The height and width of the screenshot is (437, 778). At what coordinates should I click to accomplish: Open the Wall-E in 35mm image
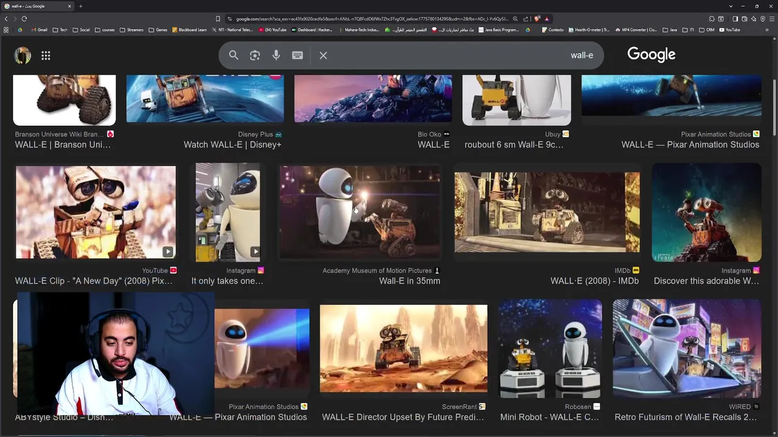point(360,211)
